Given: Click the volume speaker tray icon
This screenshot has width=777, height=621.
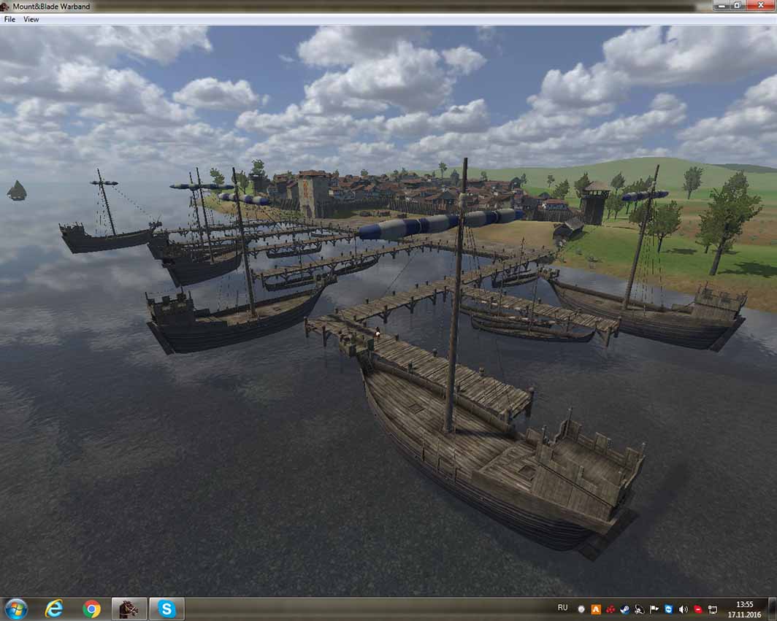Looking at the screenshot, I should 683,609.
